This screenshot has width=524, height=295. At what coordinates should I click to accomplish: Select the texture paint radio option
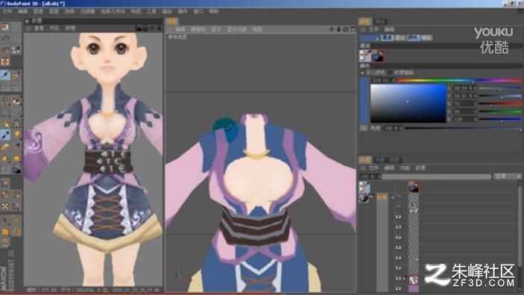point(391,72)
